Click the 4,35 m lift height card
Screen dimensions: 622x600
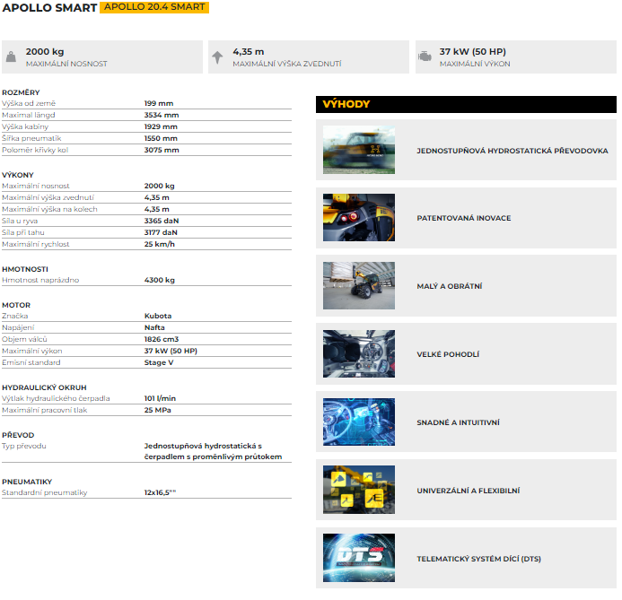309,57
